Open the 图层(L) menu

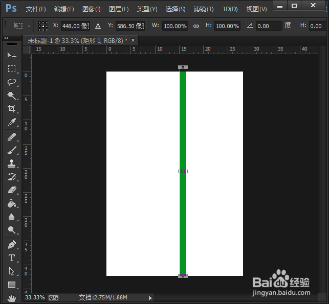119,9
